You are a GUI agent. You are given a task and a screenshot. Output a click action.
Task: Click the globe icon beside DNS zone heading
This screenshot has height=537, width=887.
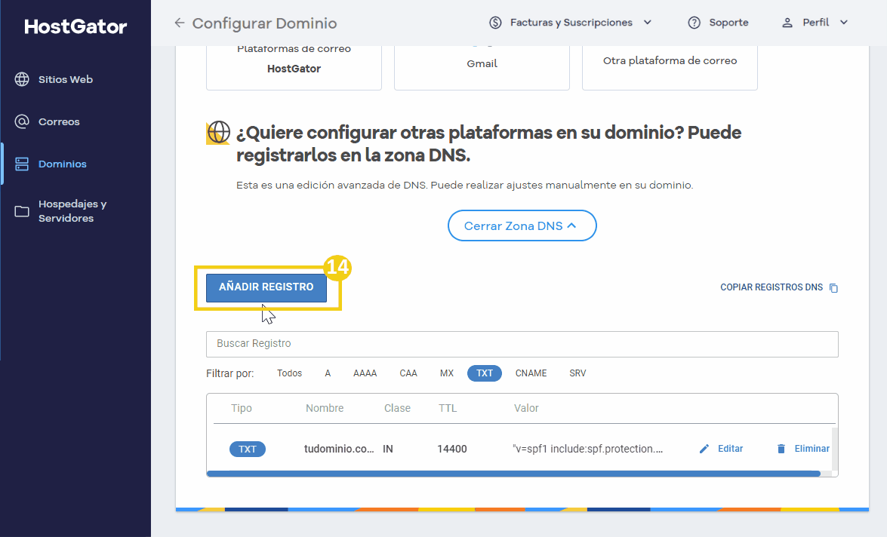click(218, 133)
